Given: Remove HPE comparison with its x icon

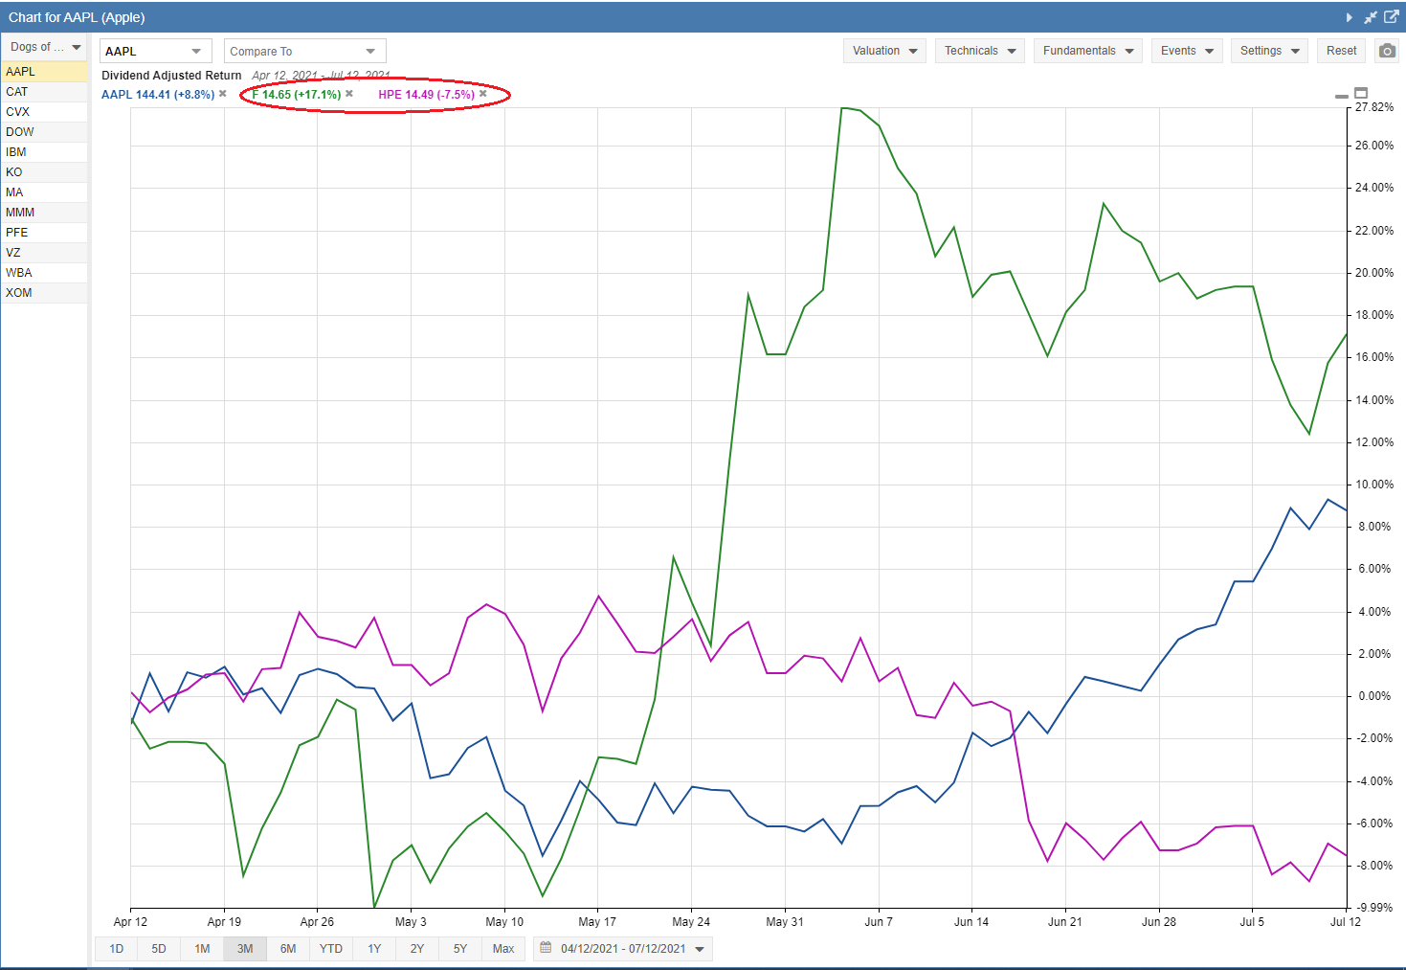Looking at the screenshot, I should (x=483, y=94).
